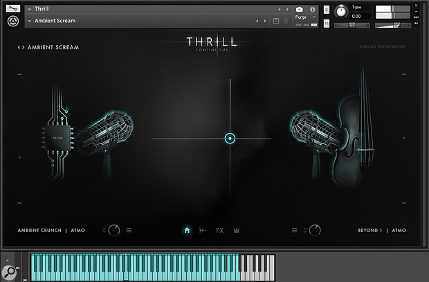Click the left microphone graphic
The width and height of the screenshot is (429, 282).
click(x=107, y=137)
